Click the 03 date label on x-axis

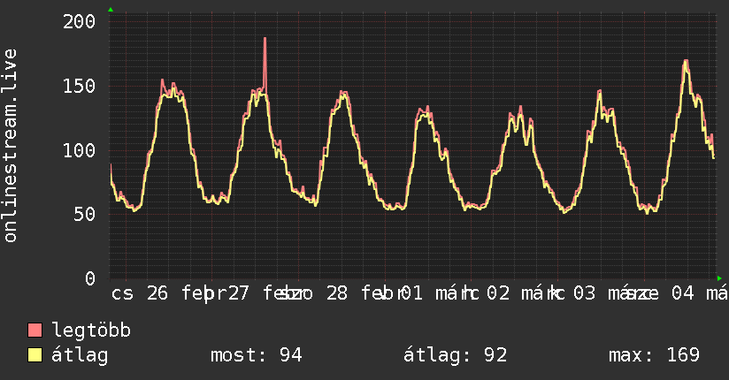coord(584,293)
